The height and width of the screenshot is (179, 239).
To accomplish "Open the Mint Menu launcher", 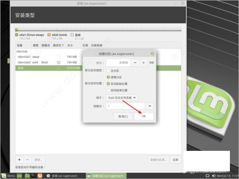I will (x=9, y=176).
